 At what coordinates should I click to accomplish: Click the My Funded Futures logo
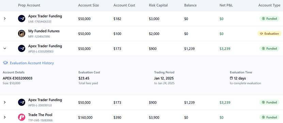point(22,34)
